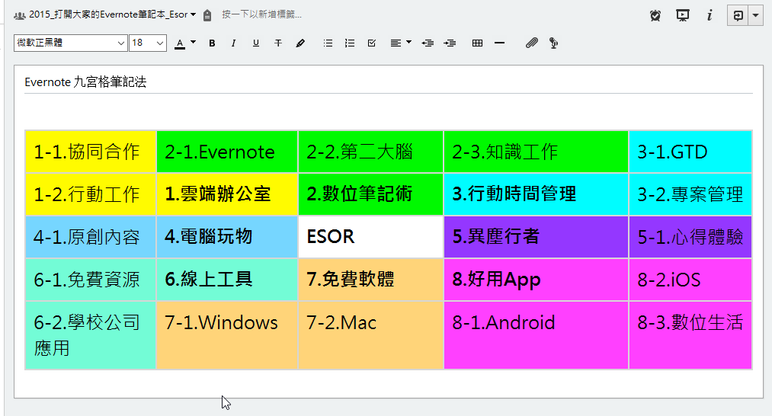Click the cell 2.數位筆記術
The height and width of the screenshot is (416, 772).
370,194
